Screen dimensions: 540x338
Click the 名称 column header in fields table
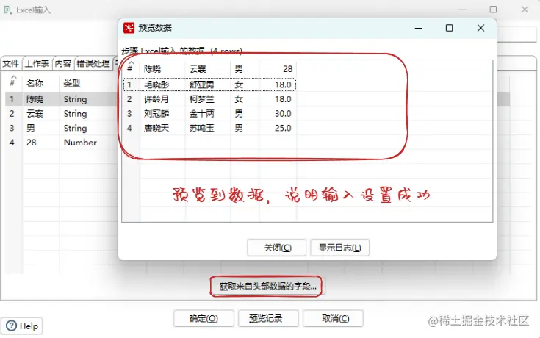35,83
